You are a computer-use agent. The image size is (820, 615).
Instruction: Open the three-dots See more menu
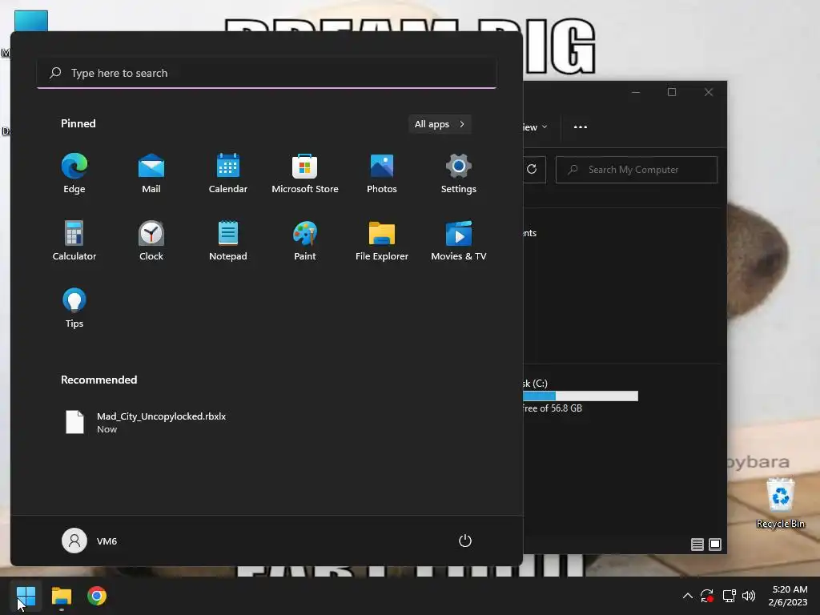[x=581, y=127]
